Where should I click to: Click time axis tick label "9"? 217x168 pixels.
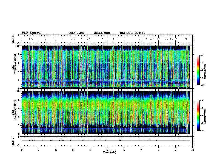coord(175,150)
